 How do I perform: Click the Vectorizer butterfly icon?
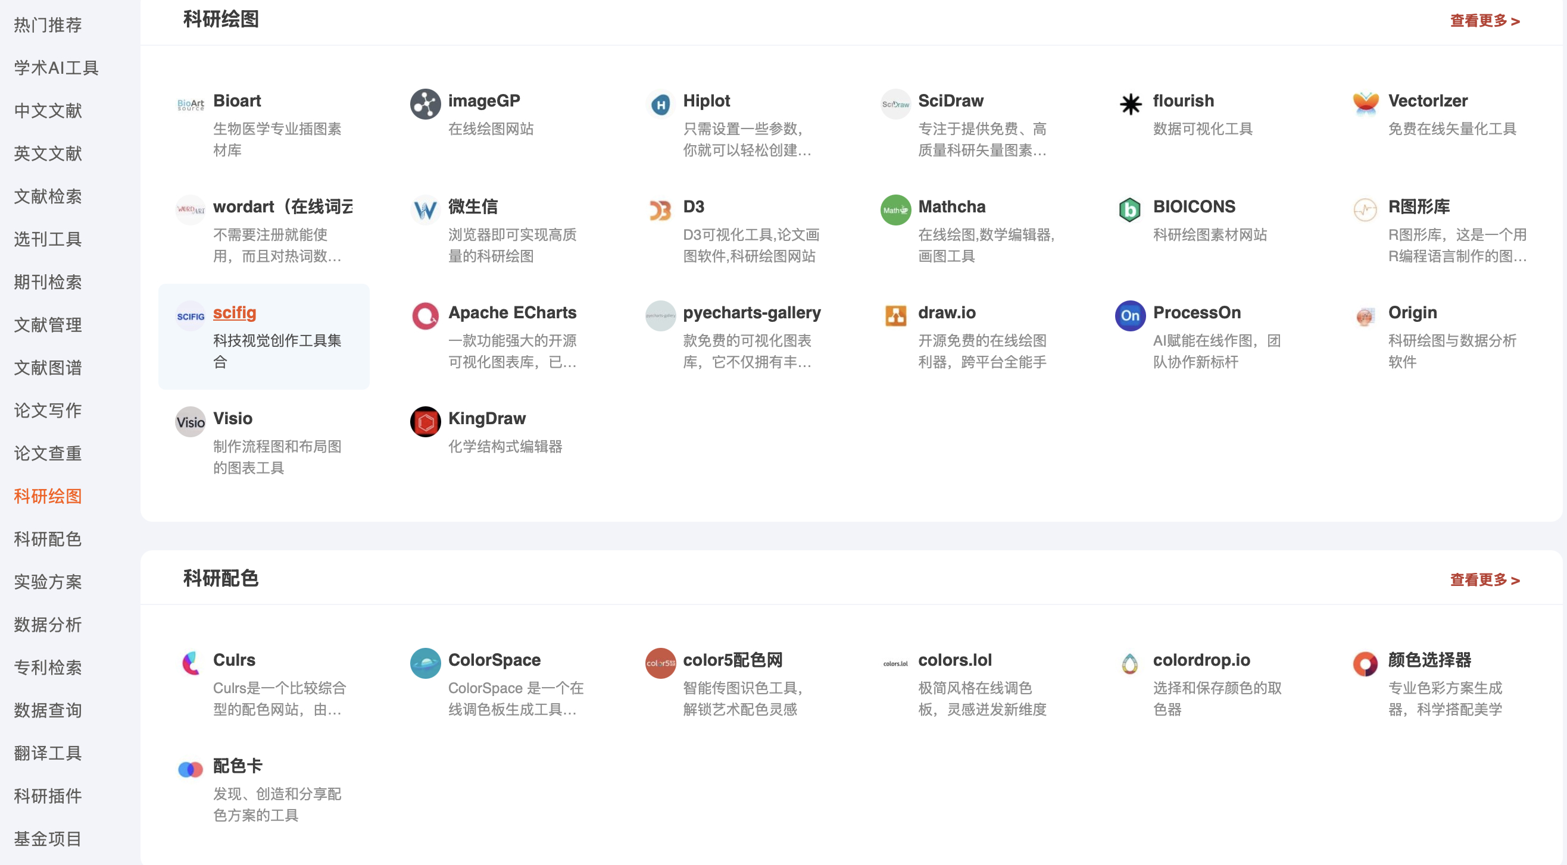tap(1365, 104)
